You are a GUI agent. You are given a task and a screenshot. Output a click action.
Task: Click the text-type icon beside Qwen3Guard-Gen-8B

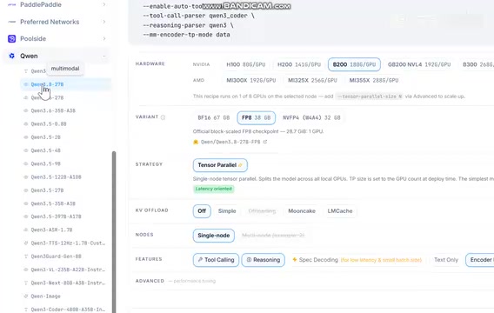tap(26, 256)
